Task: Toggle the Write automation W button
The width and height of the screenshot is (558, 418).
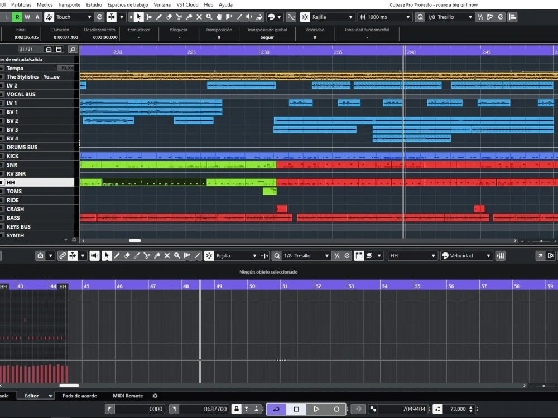Action: pyautogui.click(x=27, y=17)
